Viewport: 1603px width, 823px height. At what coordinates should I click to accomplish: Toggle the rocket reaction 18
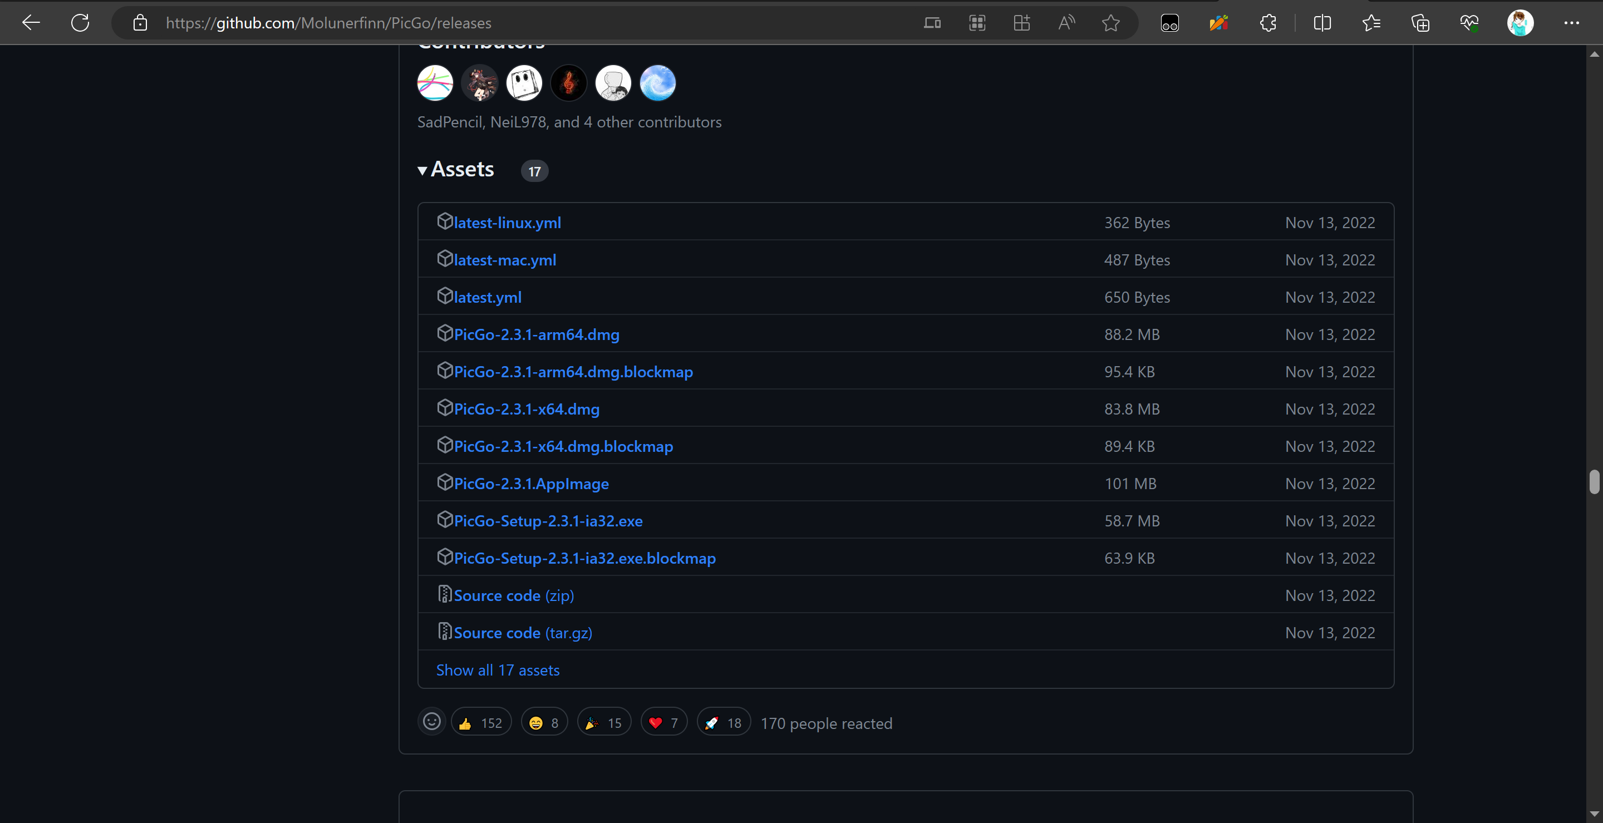(x=723, y=723)
